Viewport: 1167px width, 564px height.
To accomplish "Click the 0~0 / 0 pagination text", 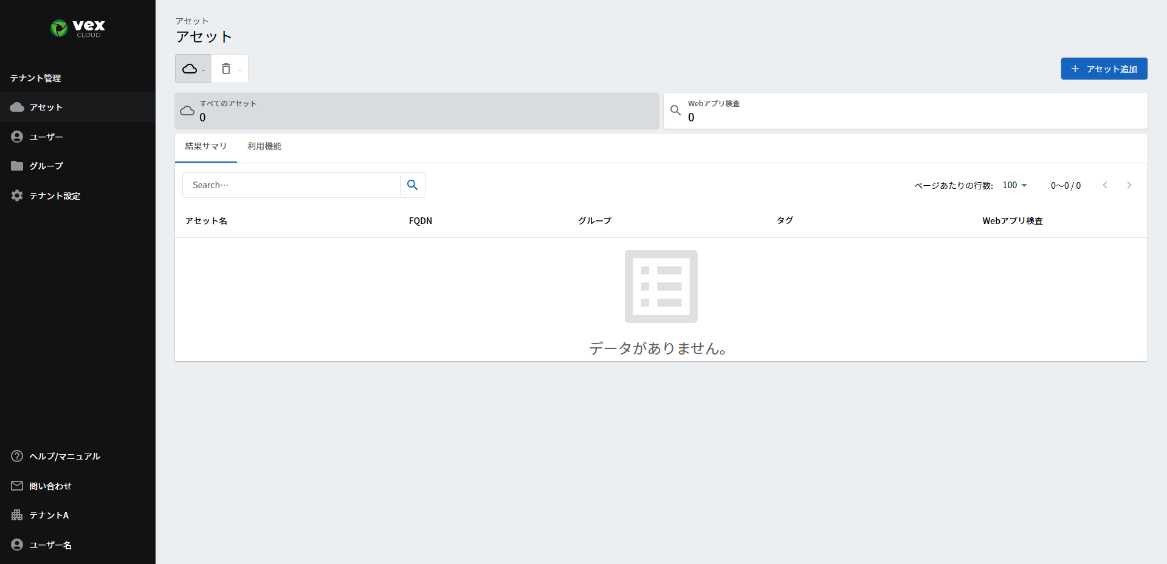I will coord(1066,186).
